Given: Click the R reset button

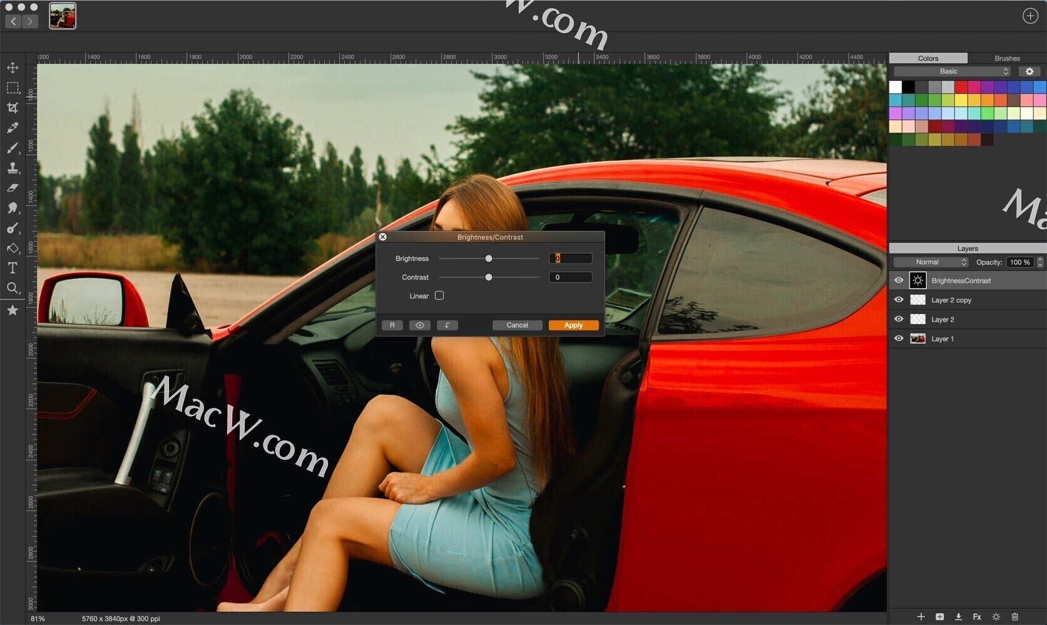Looking at the screenshot, I should (x=392, y=325).
